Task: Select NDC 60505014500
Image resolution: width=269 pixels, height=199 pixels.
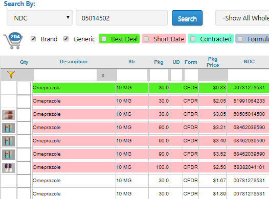Action: 249,114
